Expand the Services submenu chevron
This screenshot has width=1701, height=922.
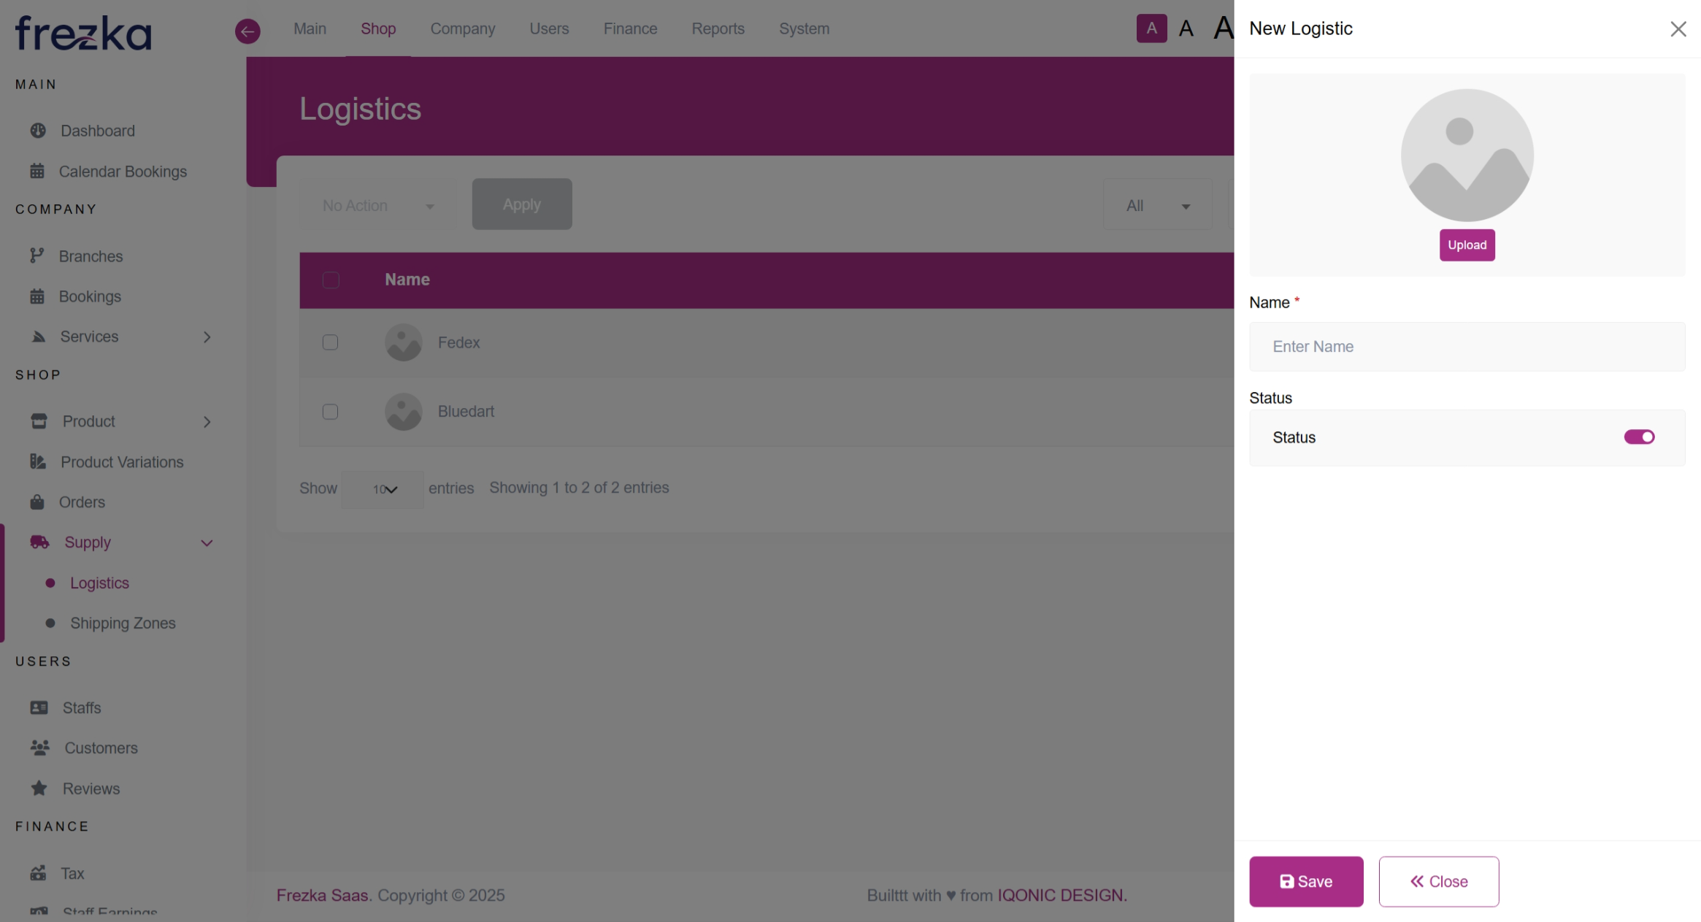pyautogui.click(x=207, y=337)
